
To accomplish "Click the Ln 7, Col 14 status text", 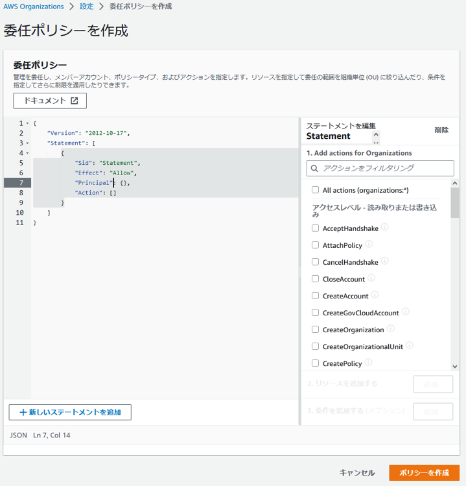I will point(52,435).
